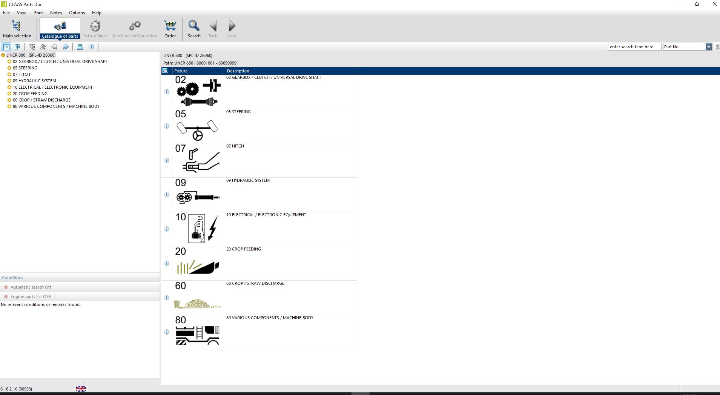Select '80 VARIOUS COMPONENTS / MACHINE BODY' description
The width and height of the screenshot is (720, 395).
pyautogui.click(x=270, y=318)
